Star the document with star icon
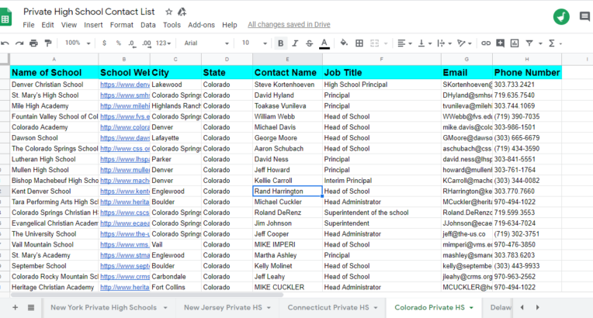The image size is (593, 318). [x=168, y=12]
